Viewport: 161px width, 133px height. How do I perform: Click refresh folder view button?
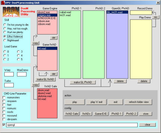(138, 102)
